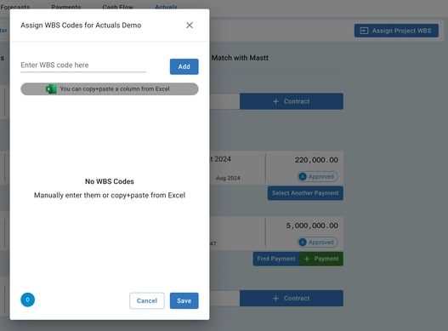Screen dimensions: 448x331
Task: Click the dialog title 'Assign WBS Codes for Actuals Demo'
Action: (81, 26)
